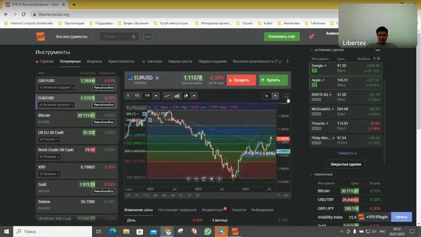
Task: Open the McDonald's active trade
Action: (346, 111)
